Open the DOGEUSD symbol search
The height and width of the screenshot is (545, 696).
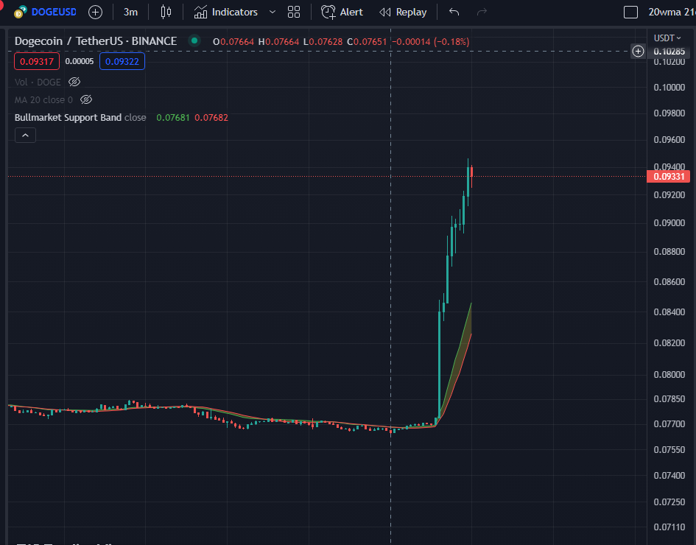[45, 12]
